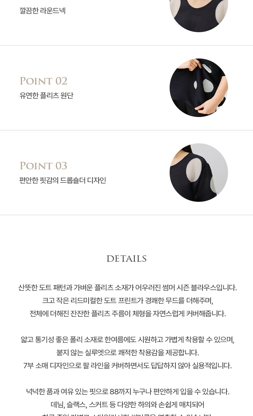Click the line starting 산뜻한 도트 패턴과
Image resolution: width=253 pixels, height=416 pixels.
click(x=127, y=288)
